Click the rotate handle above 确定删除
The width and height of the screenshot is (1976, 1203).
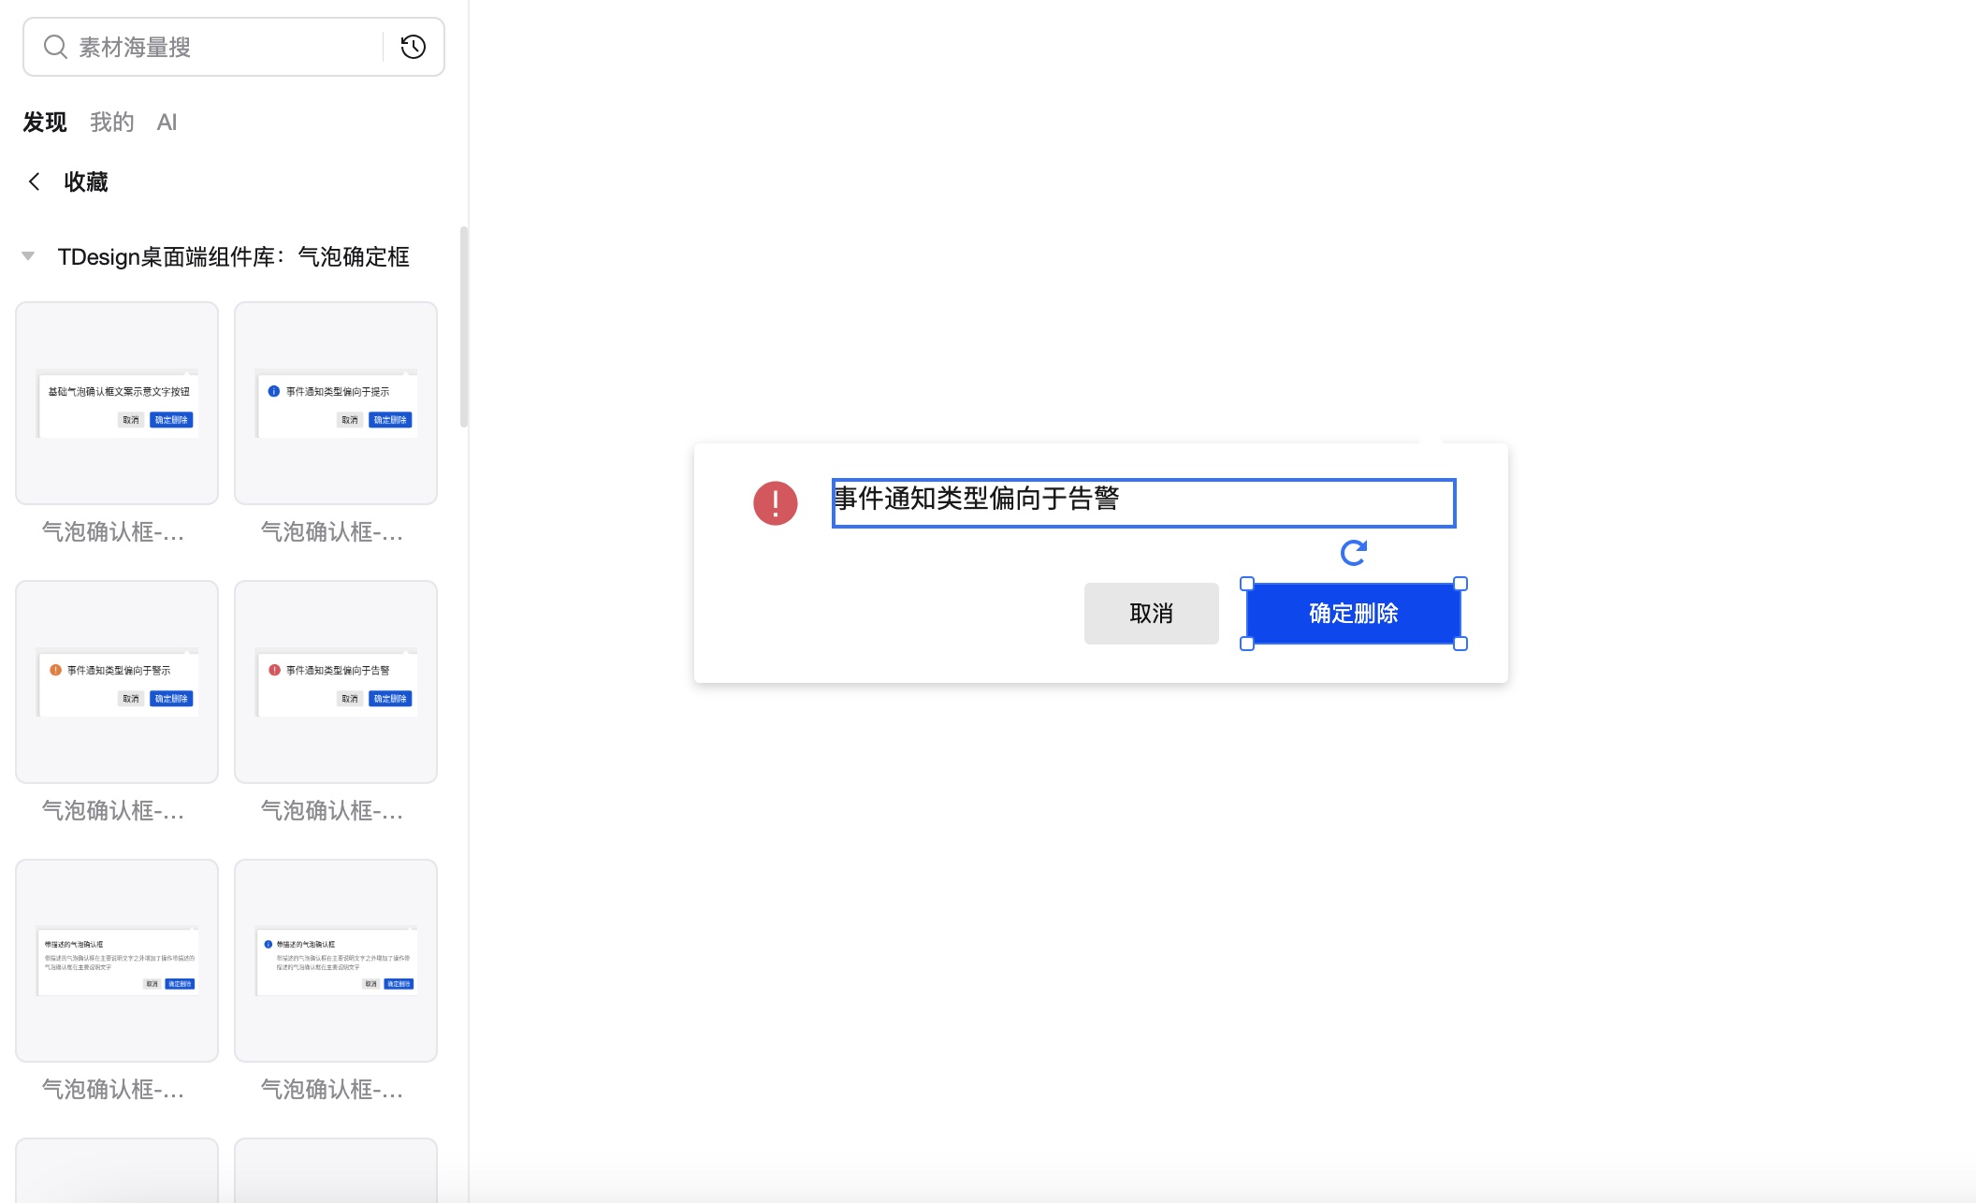pos(1354,553)
